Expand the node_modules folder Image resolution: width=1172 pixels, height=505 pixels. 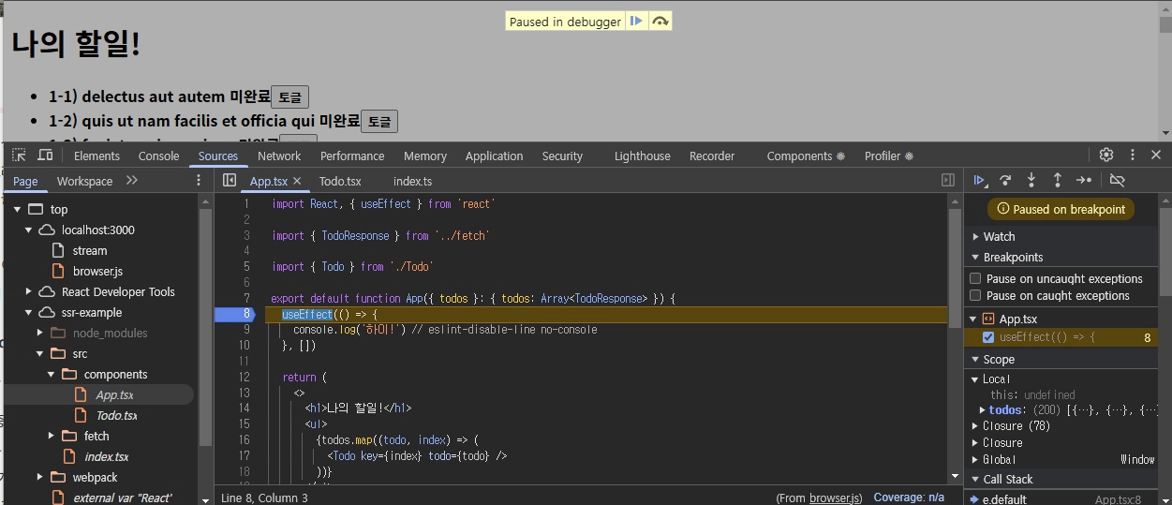(x=40, y=333)
